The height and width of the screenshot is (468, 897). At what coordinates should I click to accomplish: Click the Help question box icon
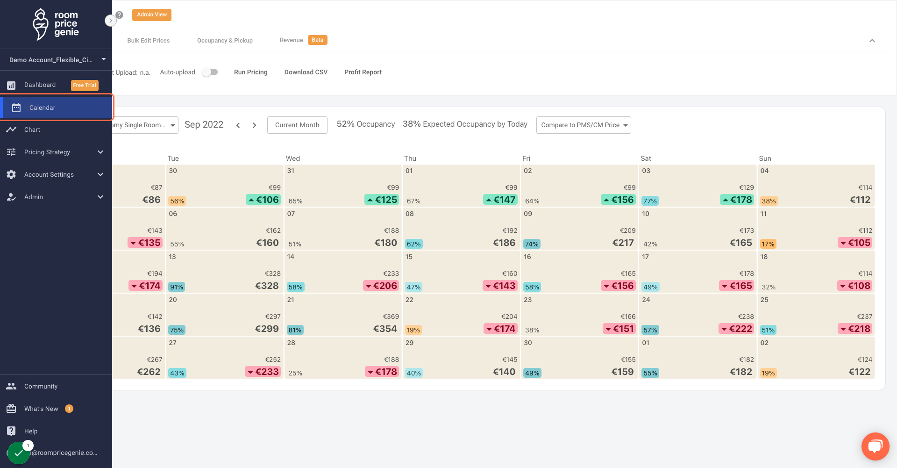click(11, 431)
